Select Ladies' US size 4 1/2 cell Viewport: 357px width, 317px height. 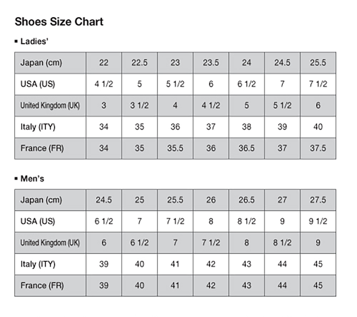click(x=104, y=84)
